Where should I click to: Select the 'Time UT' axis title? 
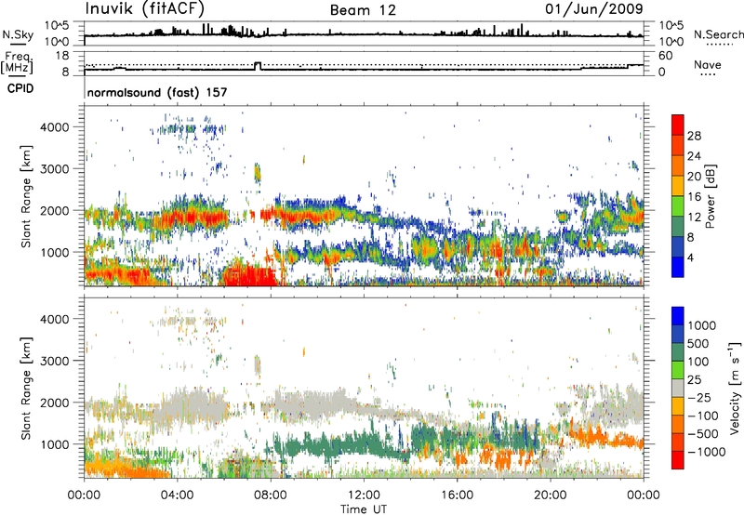click(364, 509)
